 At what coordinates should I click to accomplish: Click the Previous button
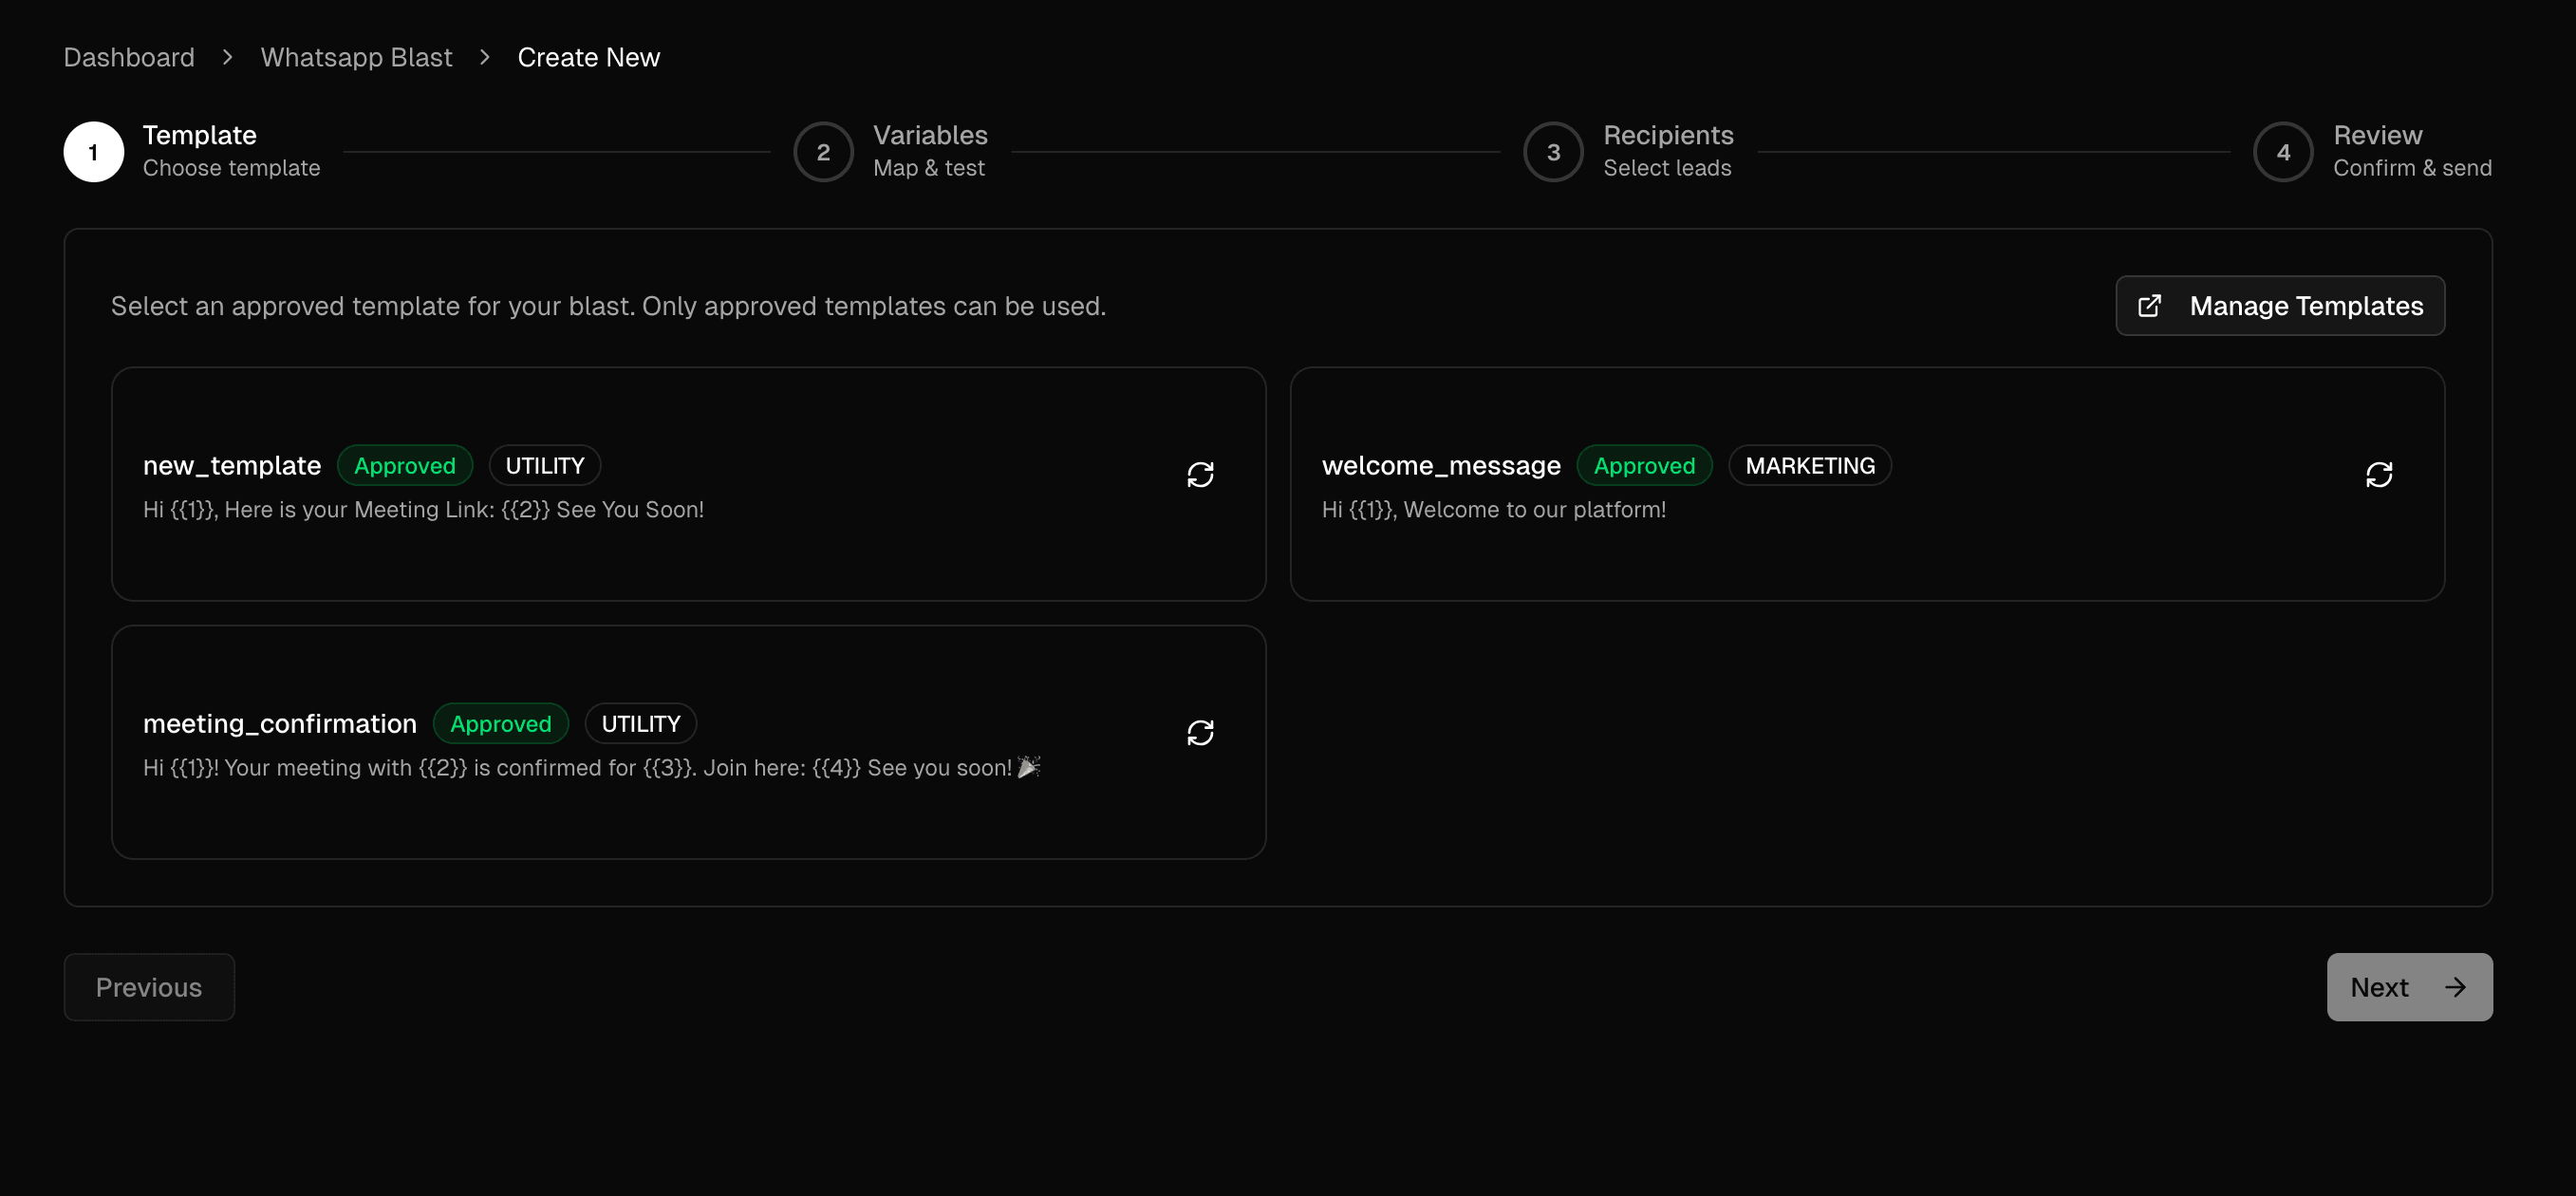149,987
